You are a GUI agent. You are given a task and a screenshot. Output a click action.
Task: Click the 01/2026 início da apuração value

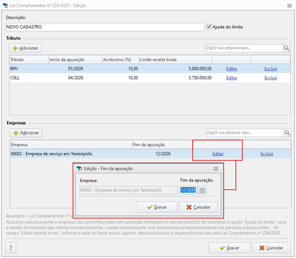pyautogui.click(x=76, y=69)
